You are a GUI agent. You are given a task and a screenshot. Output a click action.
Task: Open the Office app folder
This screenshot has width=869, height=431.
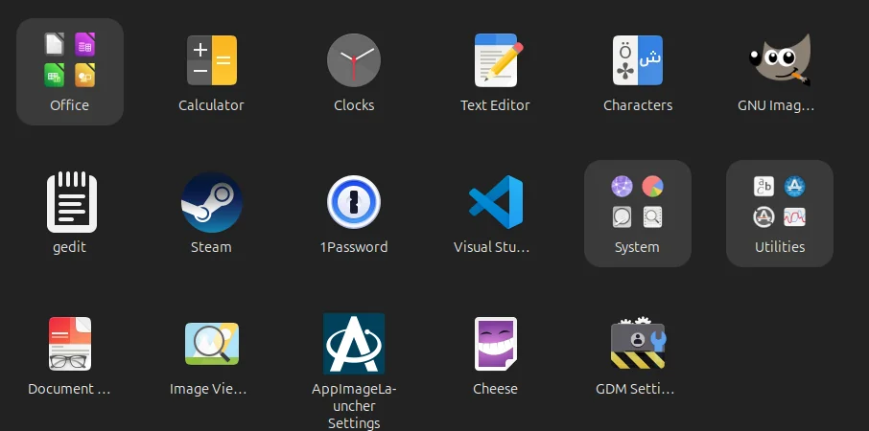[69, 72]
